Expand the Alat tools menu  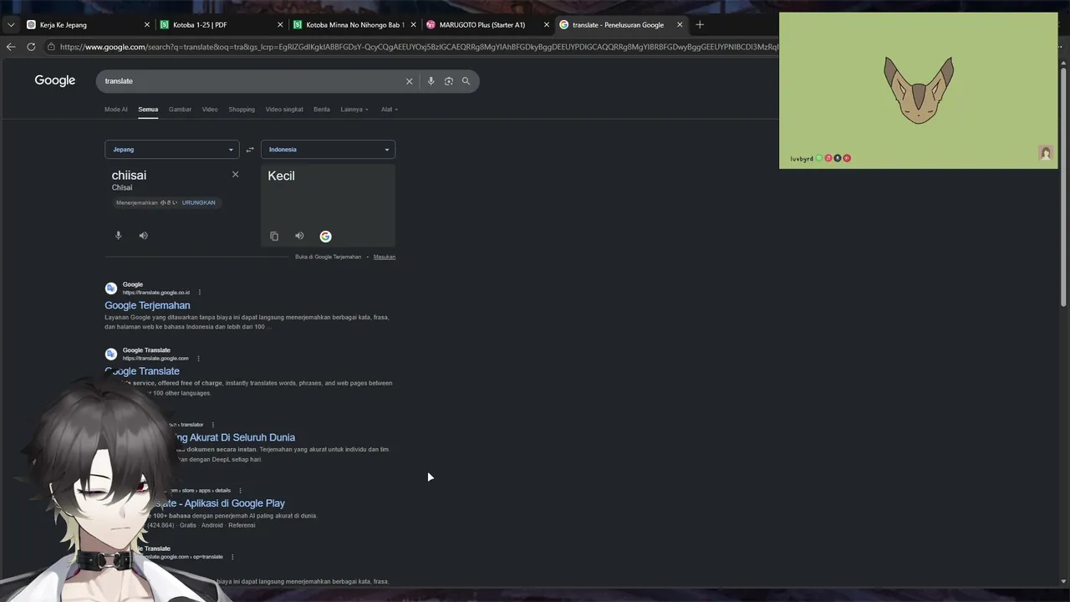tap(390, 110)
